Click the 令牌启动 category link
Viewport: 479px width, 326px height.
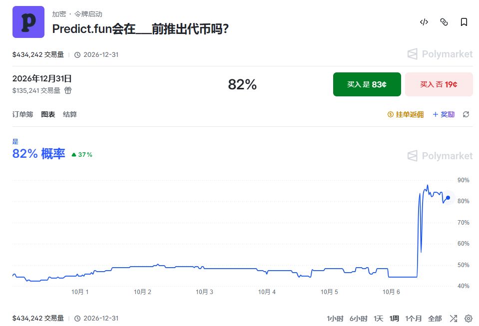pyautogui.click(x=88, y=14)
